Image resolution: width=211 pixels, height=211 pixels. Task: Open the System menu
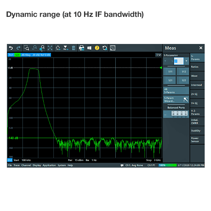(62, 165)
